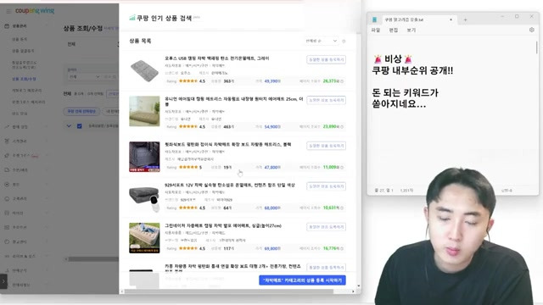The image size is (543, 305).
Task: Open the car trunk board mattress thumbnail
Action: coord(144,157)
